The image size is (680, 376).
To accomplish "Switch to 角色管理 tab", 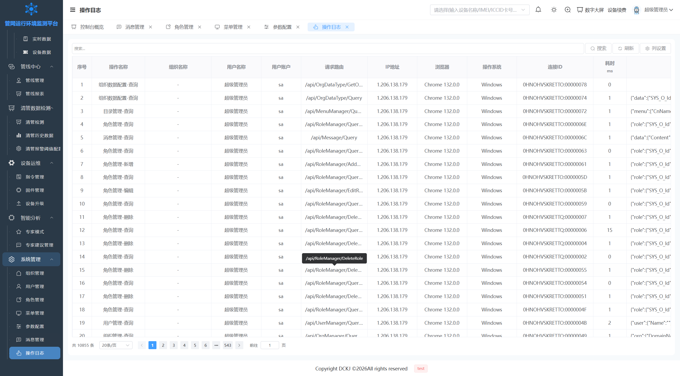I will 180,27.
